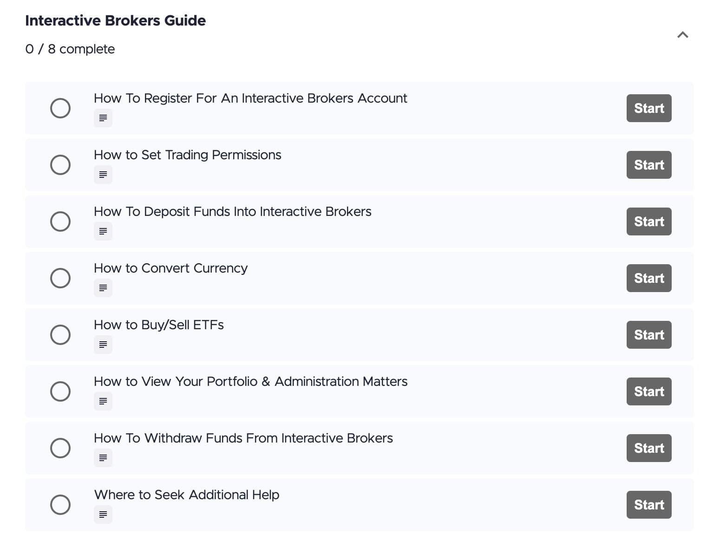Start Where to Seek Additional Help

pyautogui.click(x=648, y=505)
